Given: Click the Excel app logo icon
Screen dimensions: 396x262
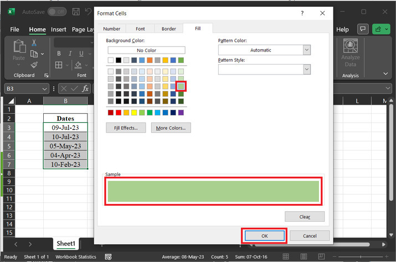Looking at the screenshot, I should pos(11,12).
